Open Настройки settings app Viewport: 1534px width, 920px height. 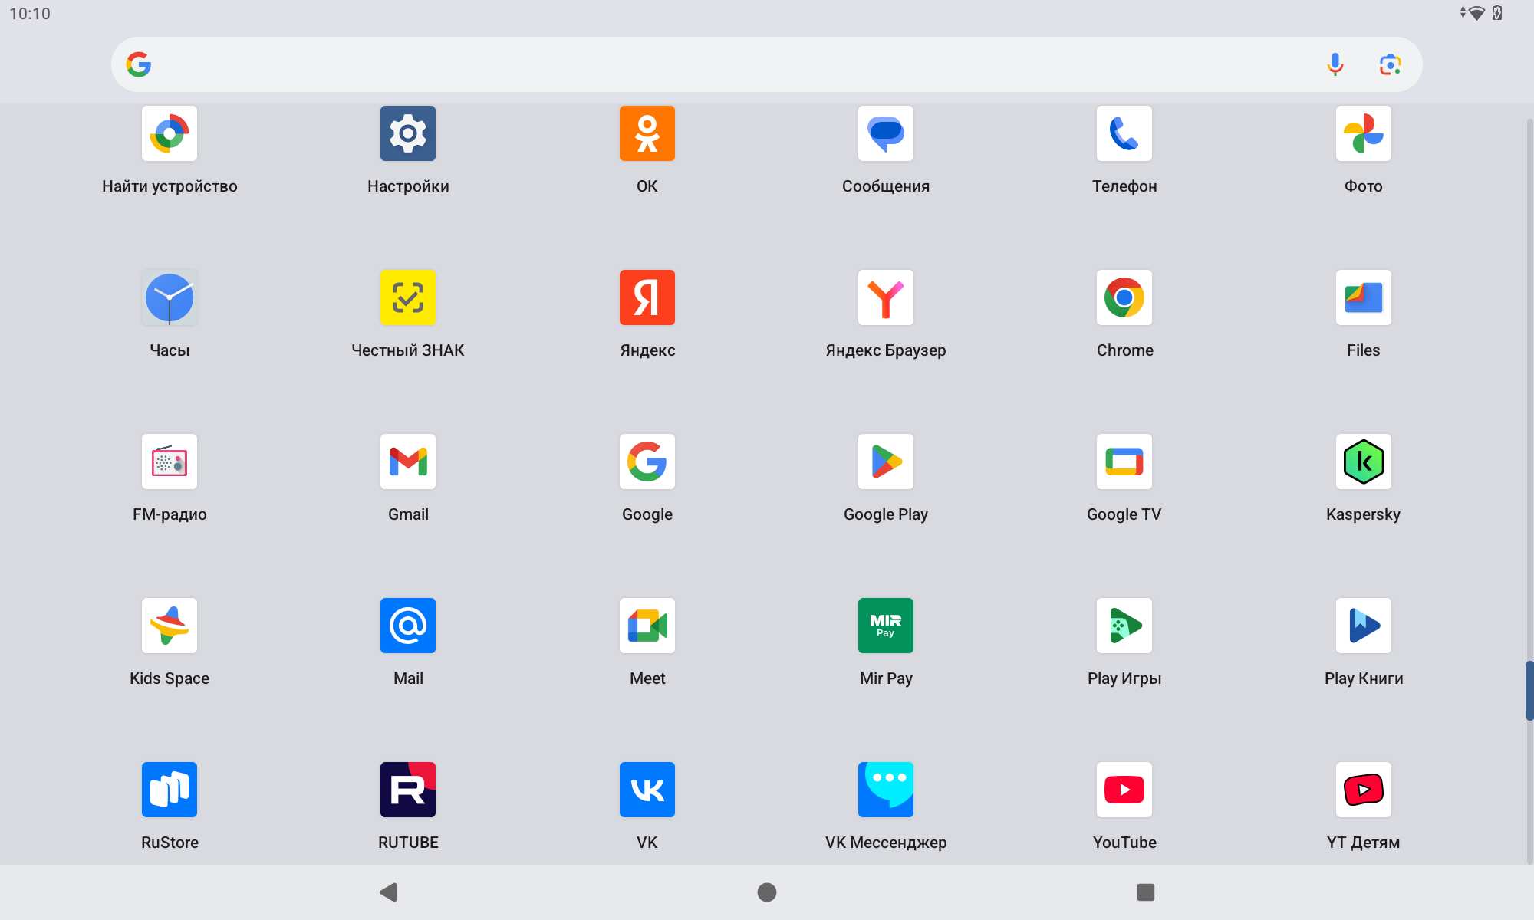[x=407, y=133]
